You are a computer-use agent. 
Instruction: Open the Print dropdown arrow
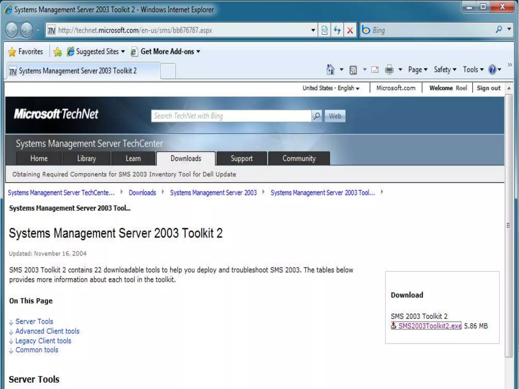pos(400,69)
